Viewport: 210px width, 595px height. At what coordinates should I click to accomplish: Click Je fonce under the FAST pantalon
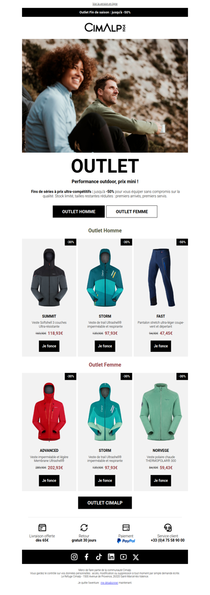(161, 346)
